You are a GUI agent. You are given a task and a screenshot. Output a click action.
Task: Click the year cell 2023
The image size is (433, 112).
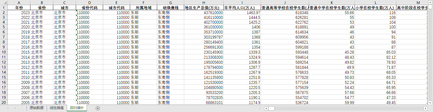[x=19, y=12]
